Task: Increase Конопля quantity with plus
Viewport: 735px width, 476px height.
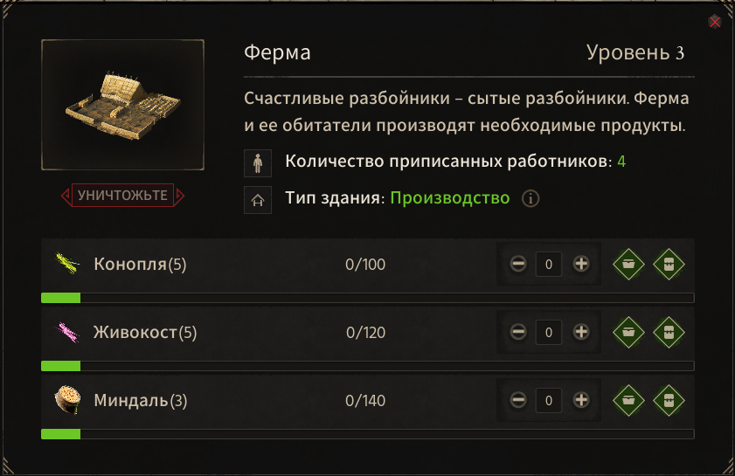Action: tap(581, 264)
